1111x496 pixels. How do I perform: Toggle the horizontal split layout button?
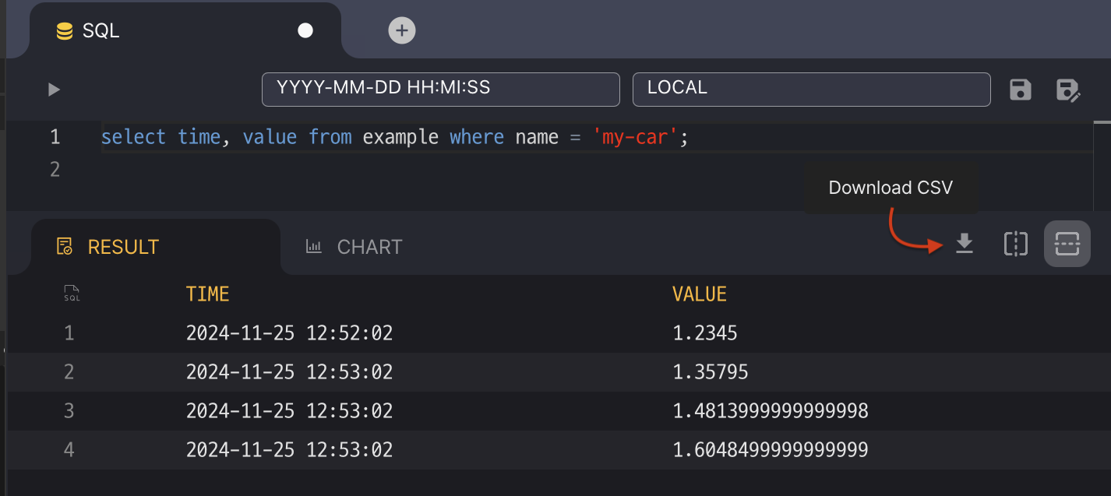click(1067, 244)
